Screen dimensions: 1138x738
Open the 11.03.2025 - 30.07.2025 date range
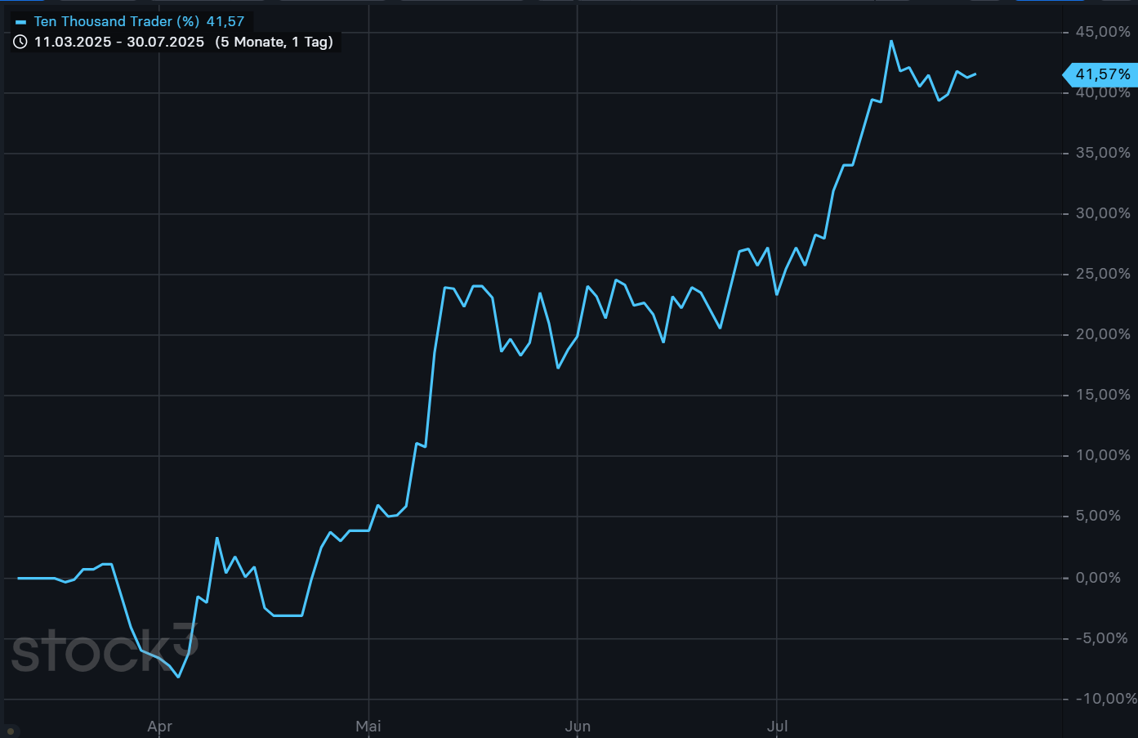pos(119,42)
